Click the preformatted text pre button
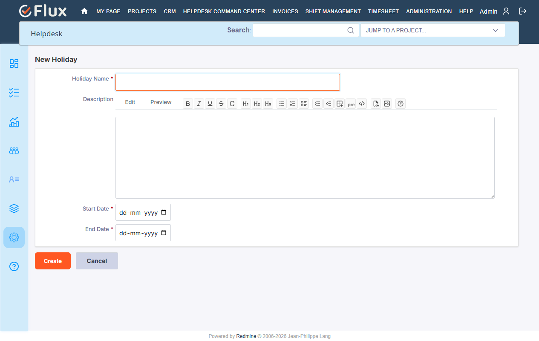The image size is (539, 341). pos(351,104)
